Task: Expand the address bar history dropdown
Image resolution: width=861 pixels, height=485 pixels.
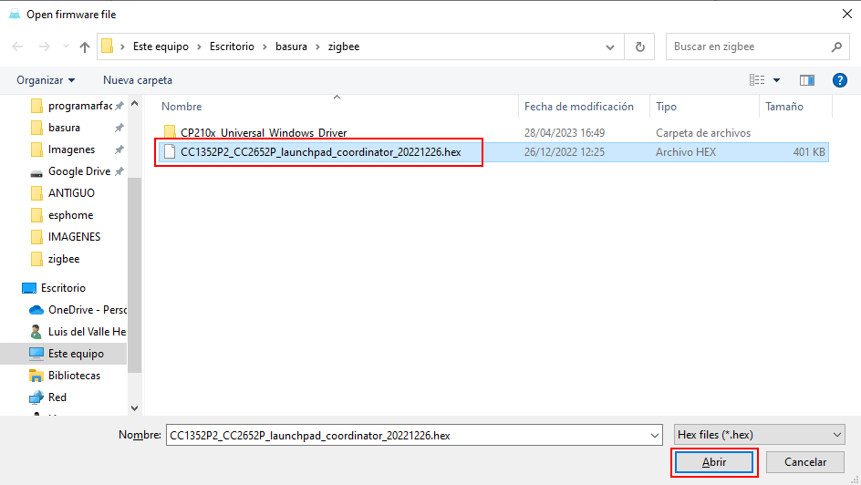Action: coord(611,47)
